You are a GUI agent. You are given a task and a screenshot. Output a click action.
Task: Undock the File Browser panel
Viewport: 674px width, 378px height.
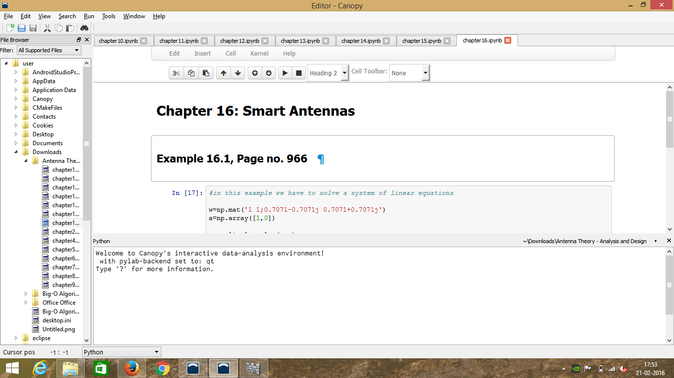click(79, 40)
